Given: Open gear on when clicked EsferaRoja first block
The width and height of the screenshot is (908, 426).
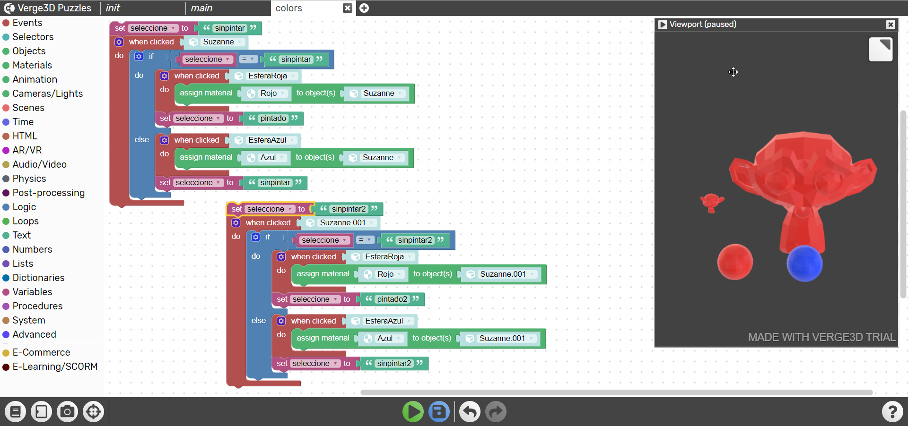Looking at the screenshot, I should pyautogui.click(x=164, y=76).
